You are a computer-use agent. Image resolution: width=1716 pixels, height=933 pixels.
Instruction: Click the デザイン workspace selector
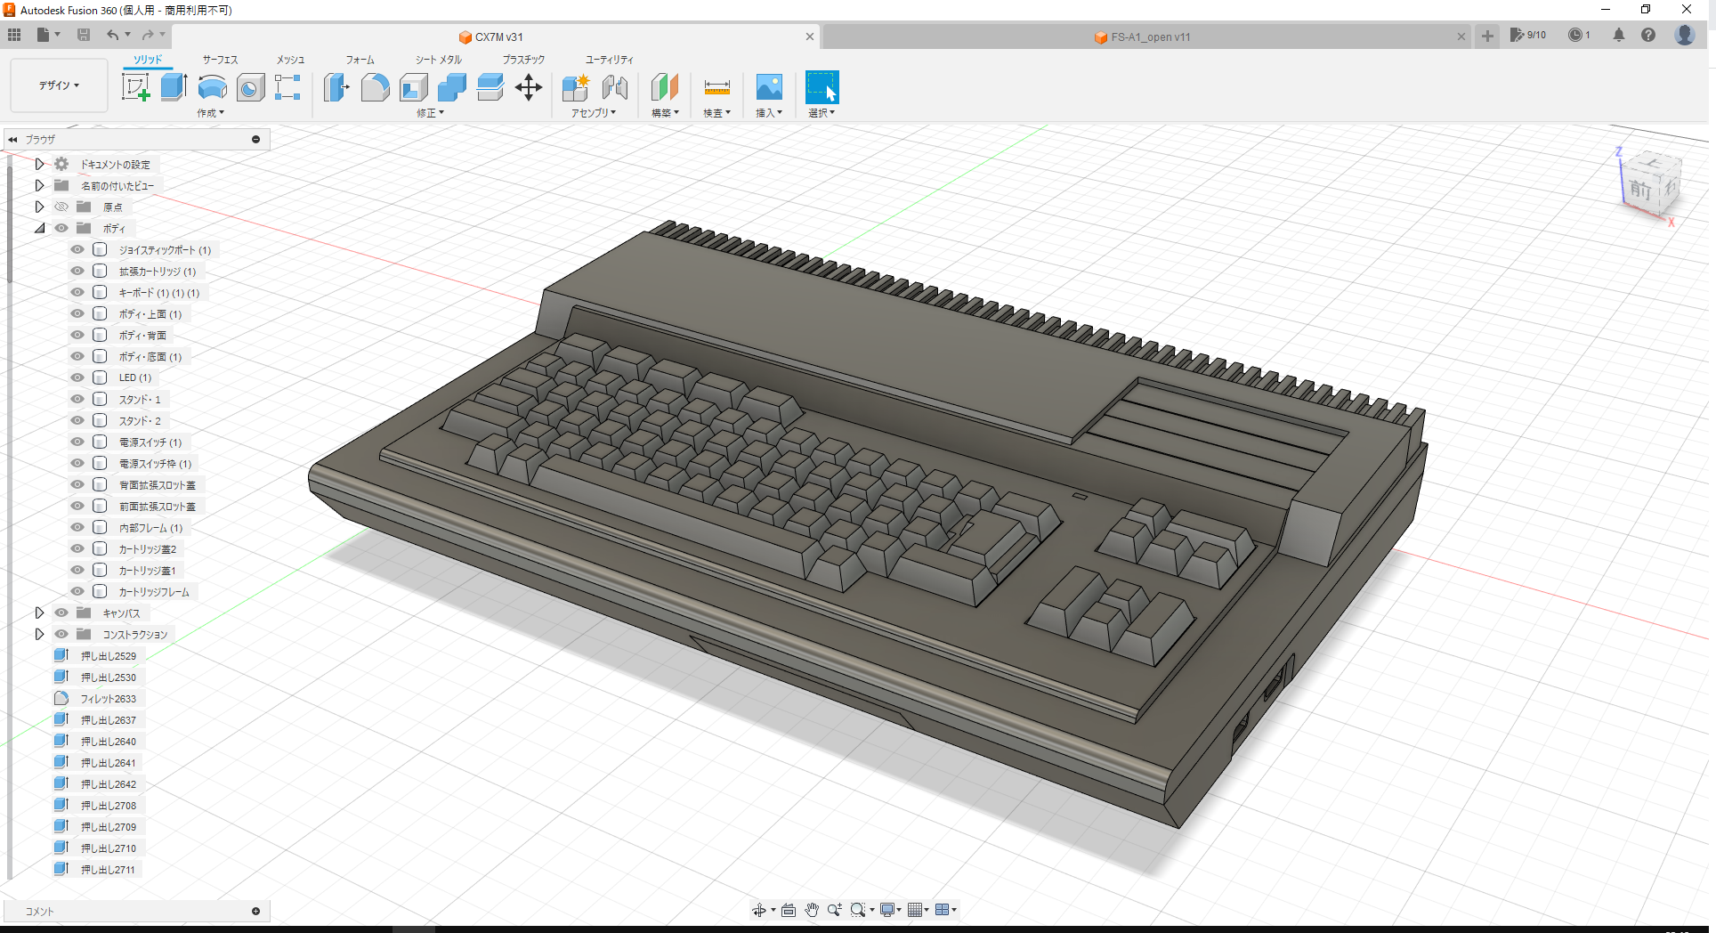click(58, 85)
